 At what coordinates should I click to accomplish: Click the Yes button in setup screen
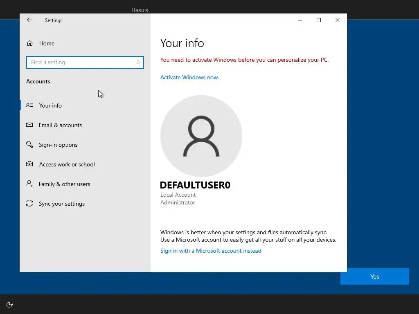375,276
